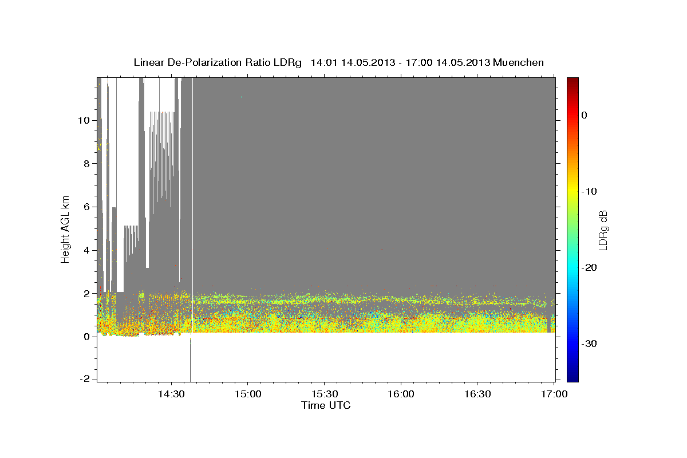The image size is (687, 458).
Task: Select the 14:30 time tick label
Action: [x=171, y=394]
